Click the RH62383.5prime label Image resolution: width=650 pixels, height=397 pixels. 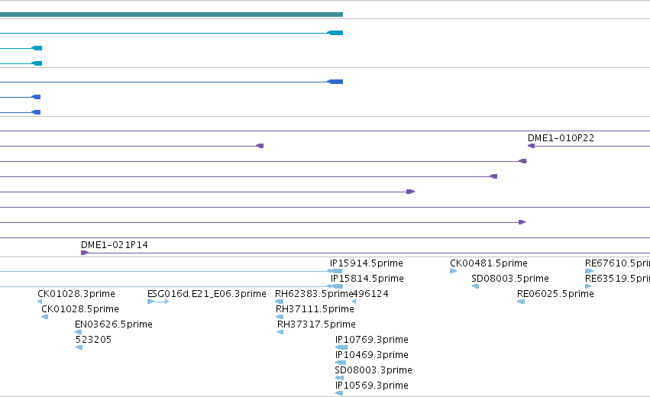[x=314, y=294]
